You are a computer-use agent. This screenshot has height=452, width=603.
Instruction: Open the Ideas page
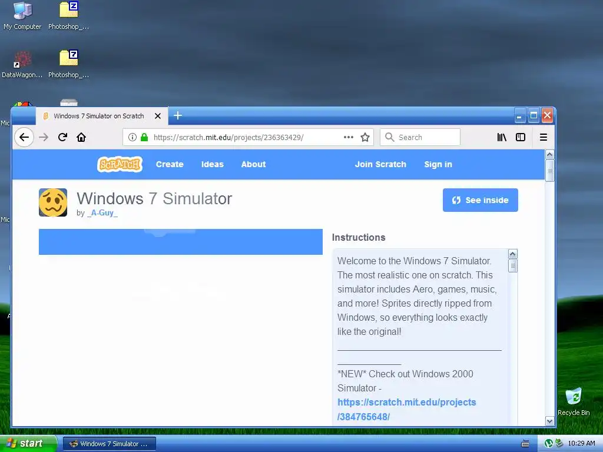(x=212, y=164)
